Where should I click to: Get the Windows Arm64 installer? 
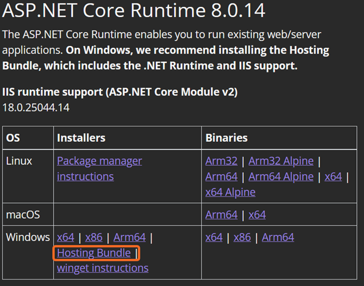click(129, 238)
